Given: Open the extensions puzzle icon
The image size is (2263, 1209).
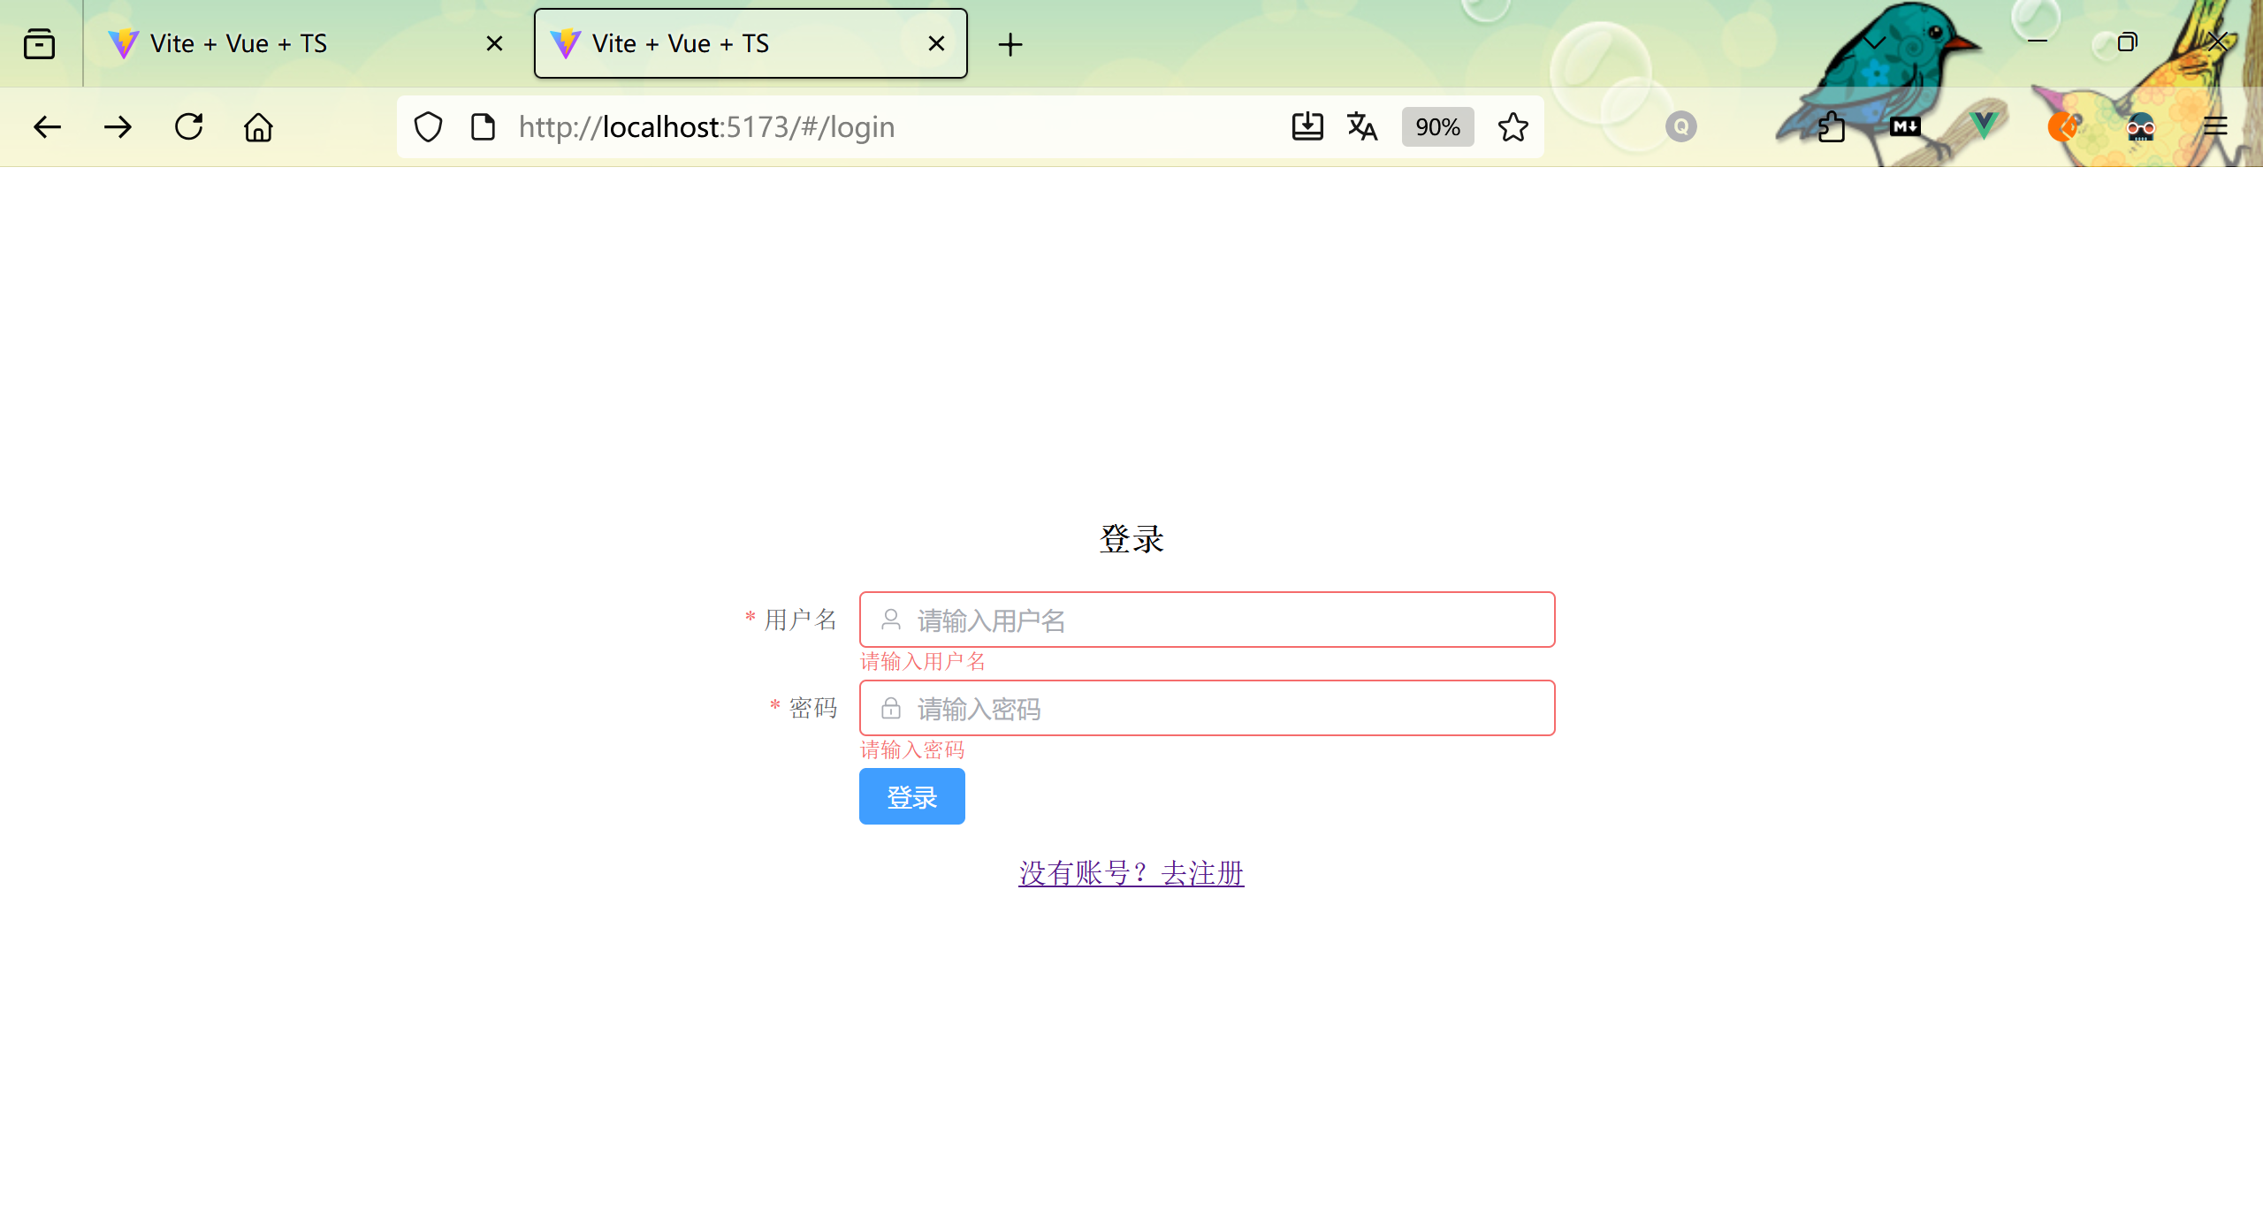Looking at the screenshot, I should (x=1831, y=127).
